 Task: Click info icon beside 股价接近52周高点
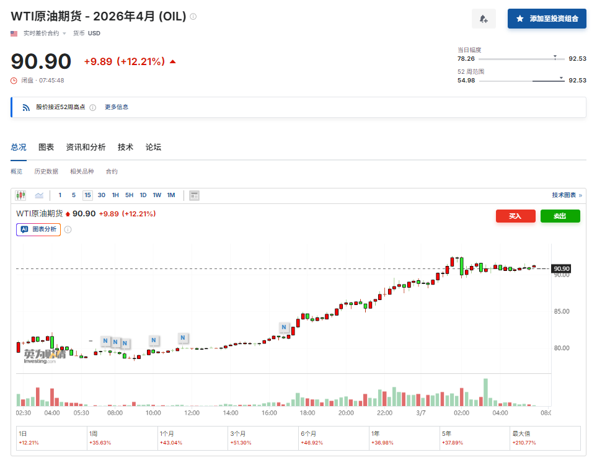tap(92, 107)
